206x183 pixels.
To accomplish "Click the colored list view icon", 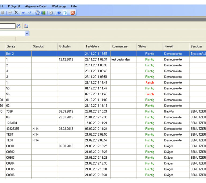I will coord(26,26).
